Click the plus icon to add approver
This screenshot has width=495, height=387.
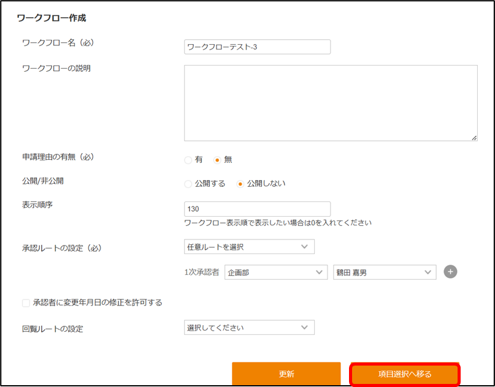coord(450,272)
